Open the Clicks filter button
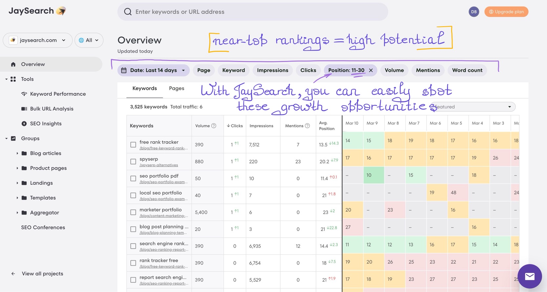547x292 pixels. [308, 70]
